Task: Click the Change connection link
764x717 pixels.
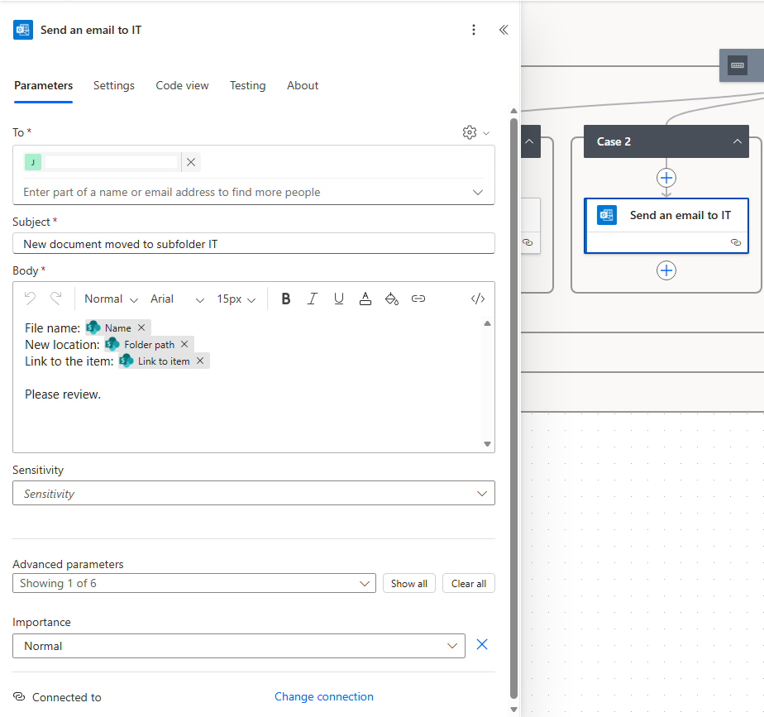Action: [x=323, y=696]
